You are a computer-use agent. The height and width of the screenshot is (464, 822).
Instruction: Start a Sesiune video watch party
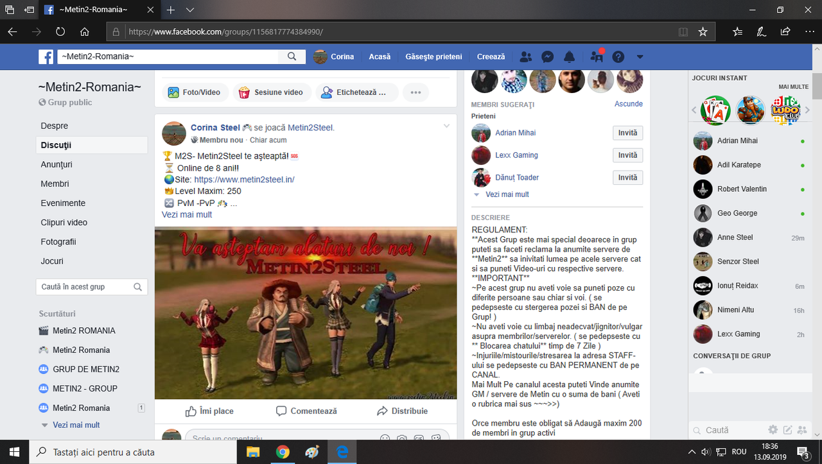coord(272,92)
